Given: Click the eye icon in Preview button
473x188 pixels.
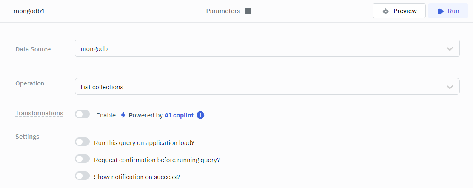Looking at the screenshot, I should 385,11.
